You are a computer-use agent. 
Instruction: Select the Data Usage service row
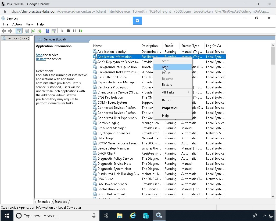click(159, 138)
